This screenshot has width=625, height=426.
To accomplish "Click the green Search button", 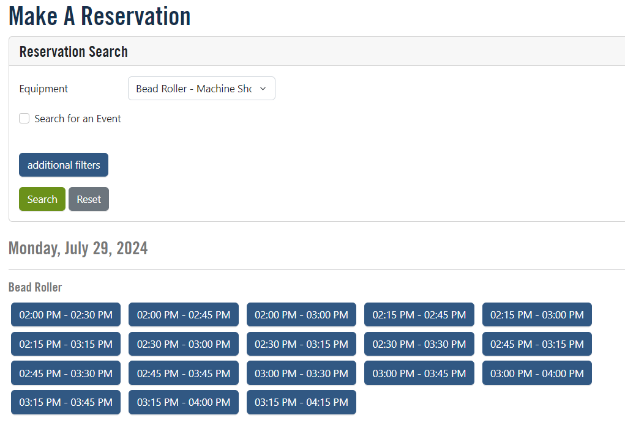I will [42, 199].
